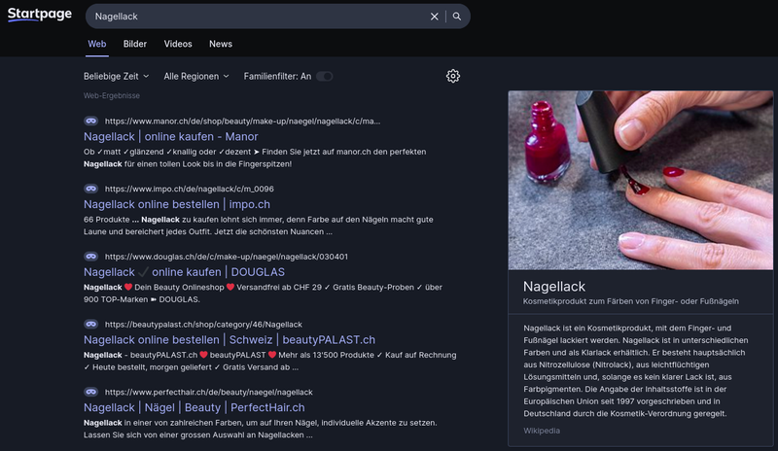Open Nagellack online kaufen - Manor link
This screenshot has height=451, width=778.
tap(171, 136)
